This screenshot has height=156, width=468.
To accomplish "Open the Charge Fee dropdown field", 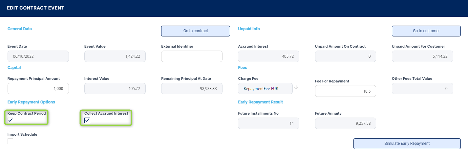I will (265, 89).
